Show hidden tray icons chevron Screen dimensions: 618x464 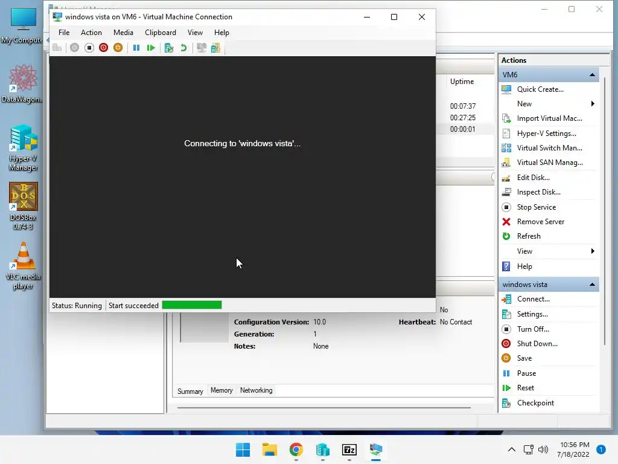pos(512,449)
